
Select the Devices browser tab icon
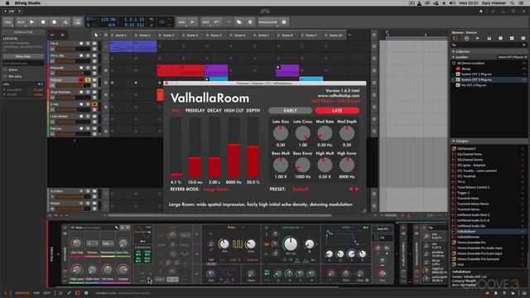point(455,38)
